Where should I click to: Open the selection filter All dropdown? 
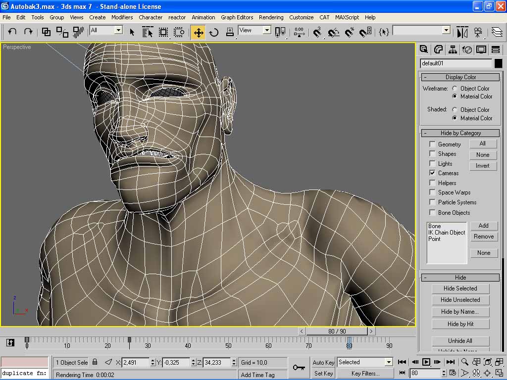(106, 30)
